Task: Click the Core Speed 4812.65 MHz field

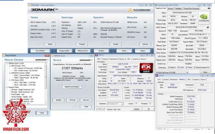Action: pos(114,90)
